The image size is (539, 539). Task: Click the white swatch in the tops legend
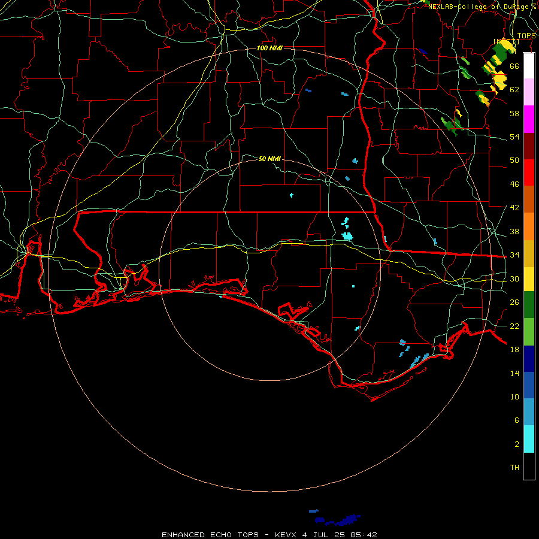point(529,66)
